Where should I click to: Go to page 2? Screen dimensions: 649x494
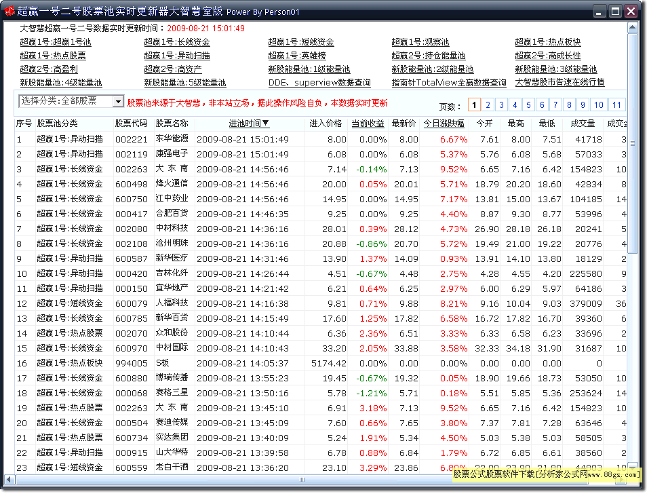[x=488, y=104]
